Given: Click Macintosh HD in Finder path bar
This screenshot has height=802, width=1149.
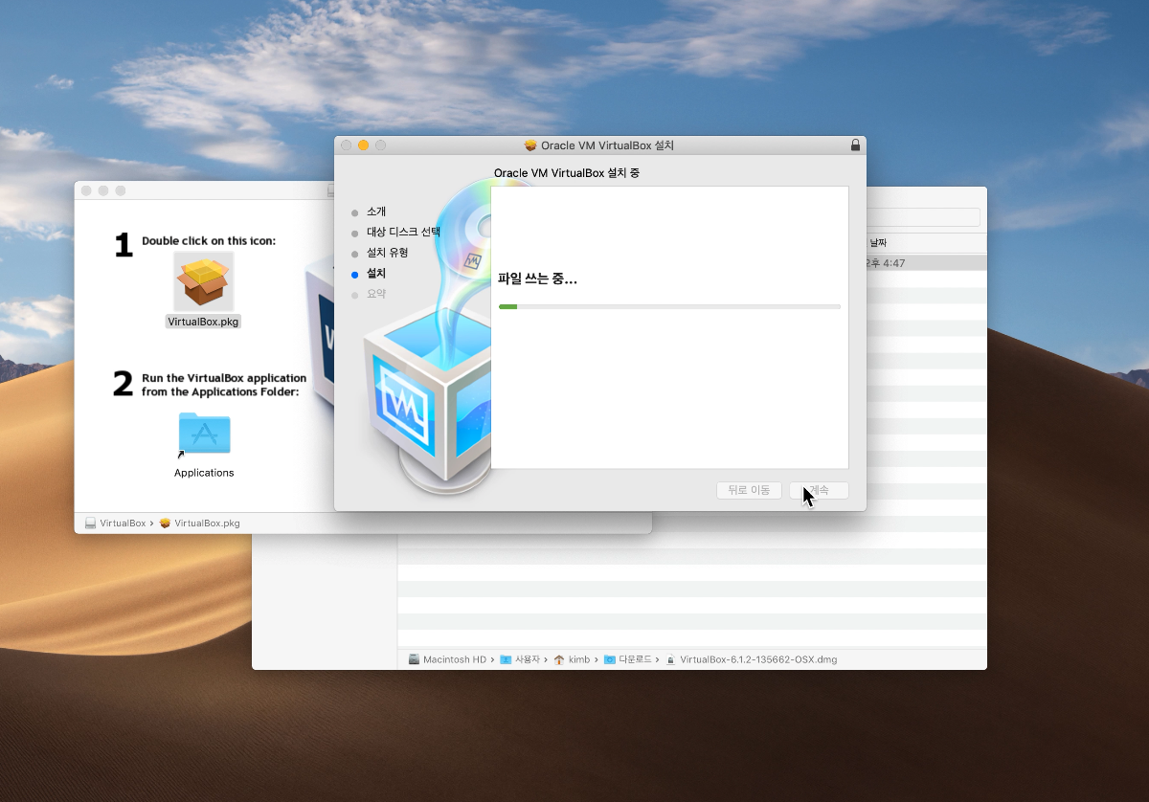Looking at the screenshot, I should (447, 659).
